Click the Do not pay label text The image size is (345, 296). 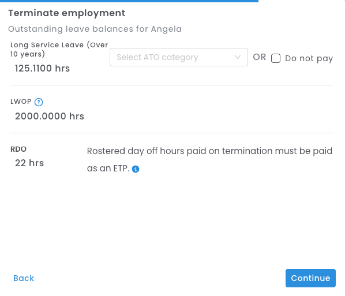[x=309, y=58]
